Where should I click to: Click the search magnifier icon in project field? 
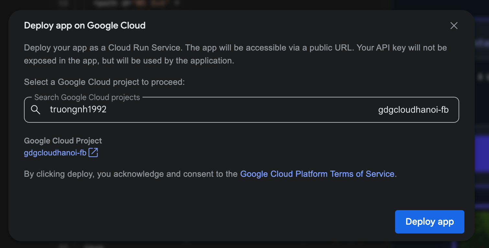point(36,110)
